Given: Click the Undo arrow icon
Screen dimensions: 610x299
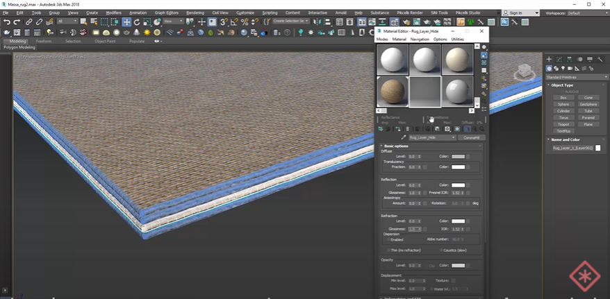Looking at the screenshot, I should (x=6, y=22).
